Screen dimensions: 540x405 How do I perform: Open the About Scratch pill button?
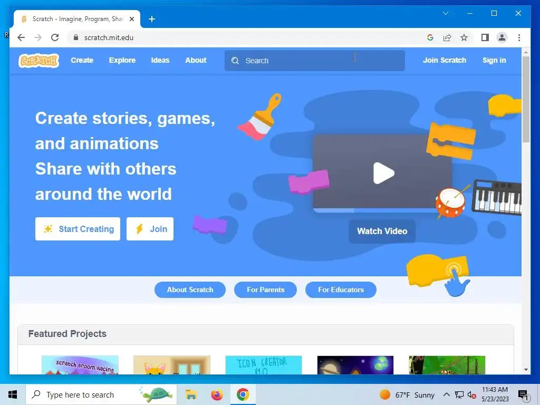click(x=190, y=290)
